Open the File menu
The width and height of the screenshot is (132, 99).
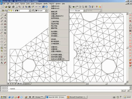coord(4,4)
